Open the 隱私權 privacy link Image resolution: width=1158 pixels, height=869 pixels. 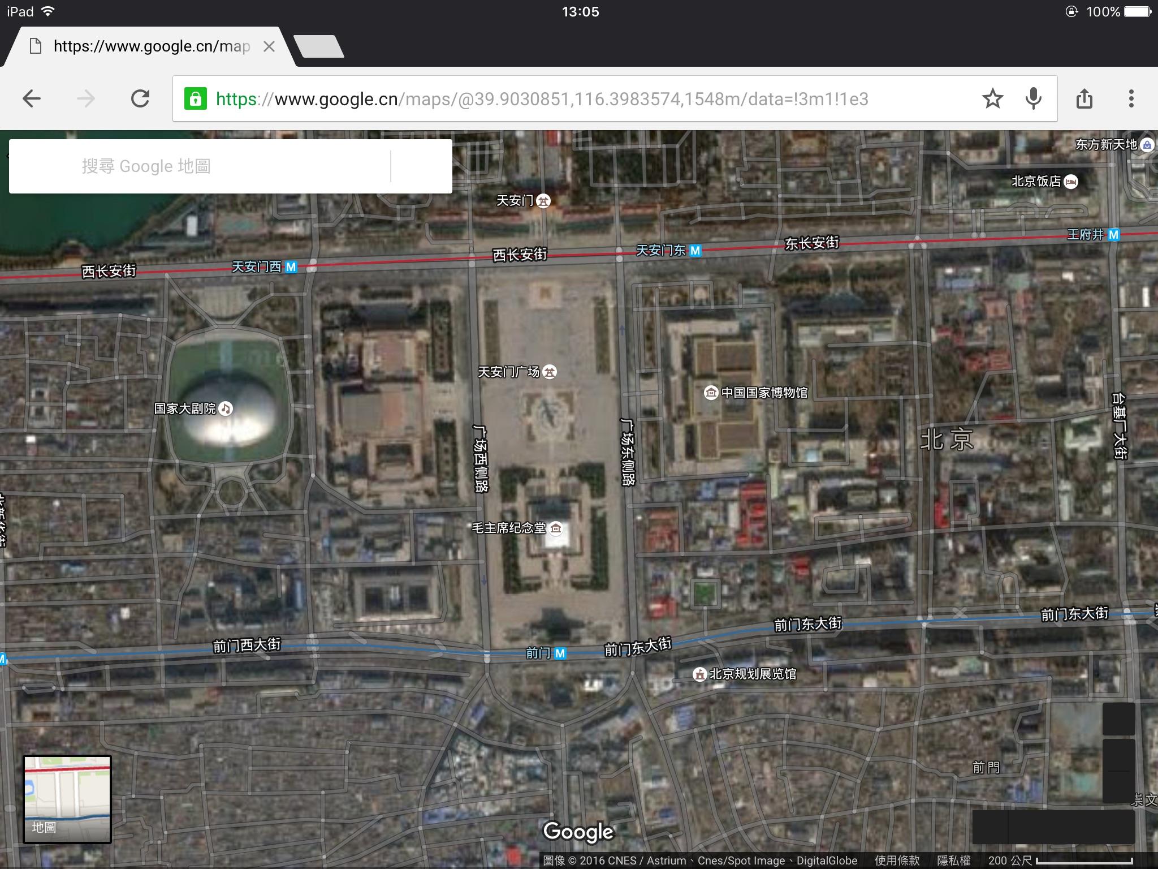pos(953,861)
